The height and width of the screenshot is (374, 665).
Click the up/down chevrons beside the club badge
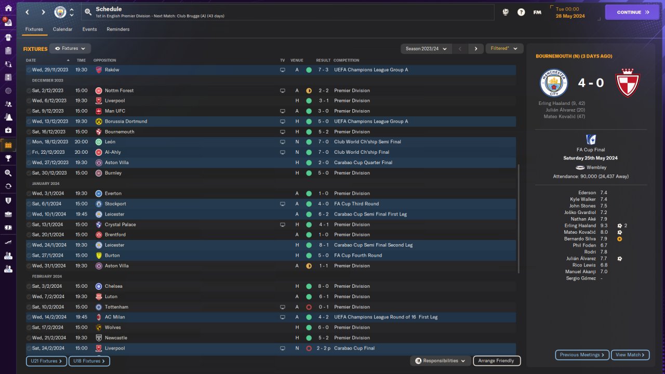[72, 12]
